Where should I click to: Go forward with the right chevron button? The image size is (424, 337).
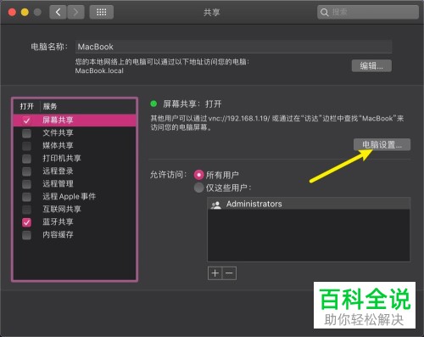75,12
